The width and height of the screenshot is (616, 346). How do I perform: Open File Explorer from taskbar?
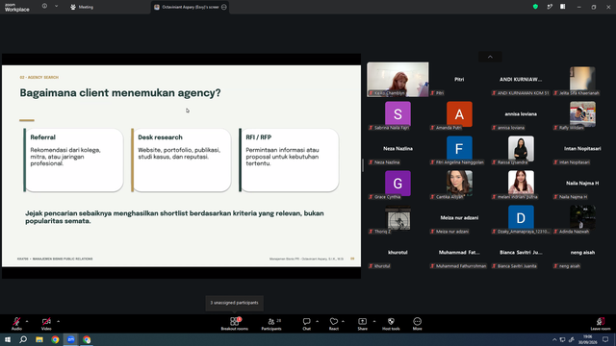pyautogui.click(x=39, y=339)
